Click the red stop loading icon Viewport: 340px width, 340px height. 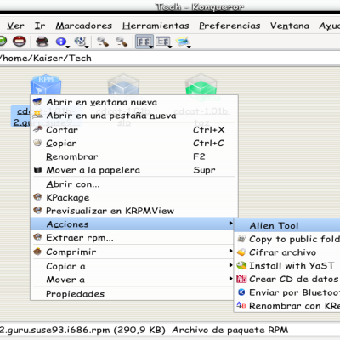click(20, 42)
